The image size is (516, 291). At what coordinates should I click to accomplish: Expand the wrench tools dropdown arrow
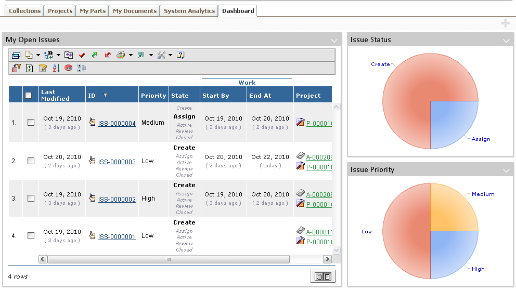click(170, 55)
